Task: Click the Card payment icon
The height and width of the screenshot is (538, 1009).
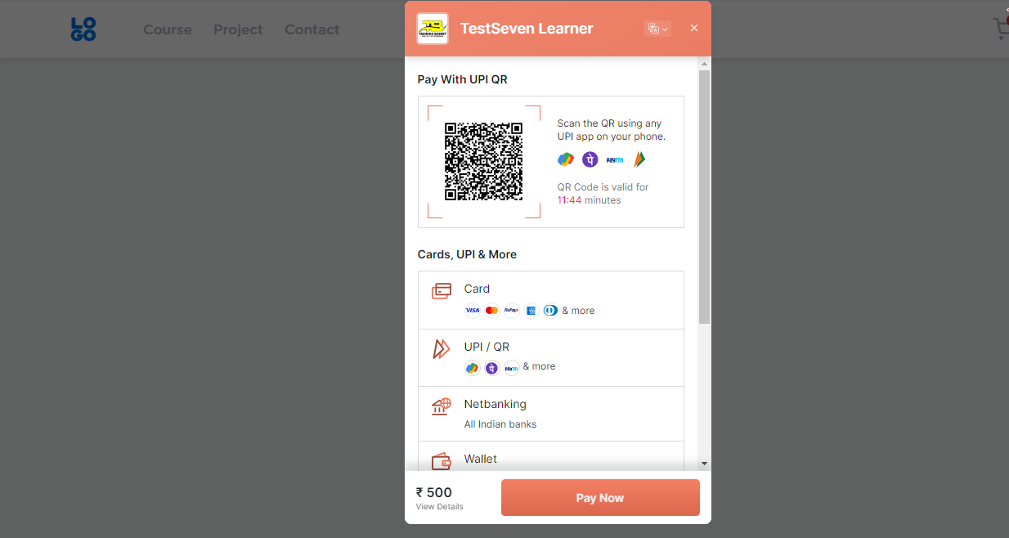Action: tap(442, 290)
